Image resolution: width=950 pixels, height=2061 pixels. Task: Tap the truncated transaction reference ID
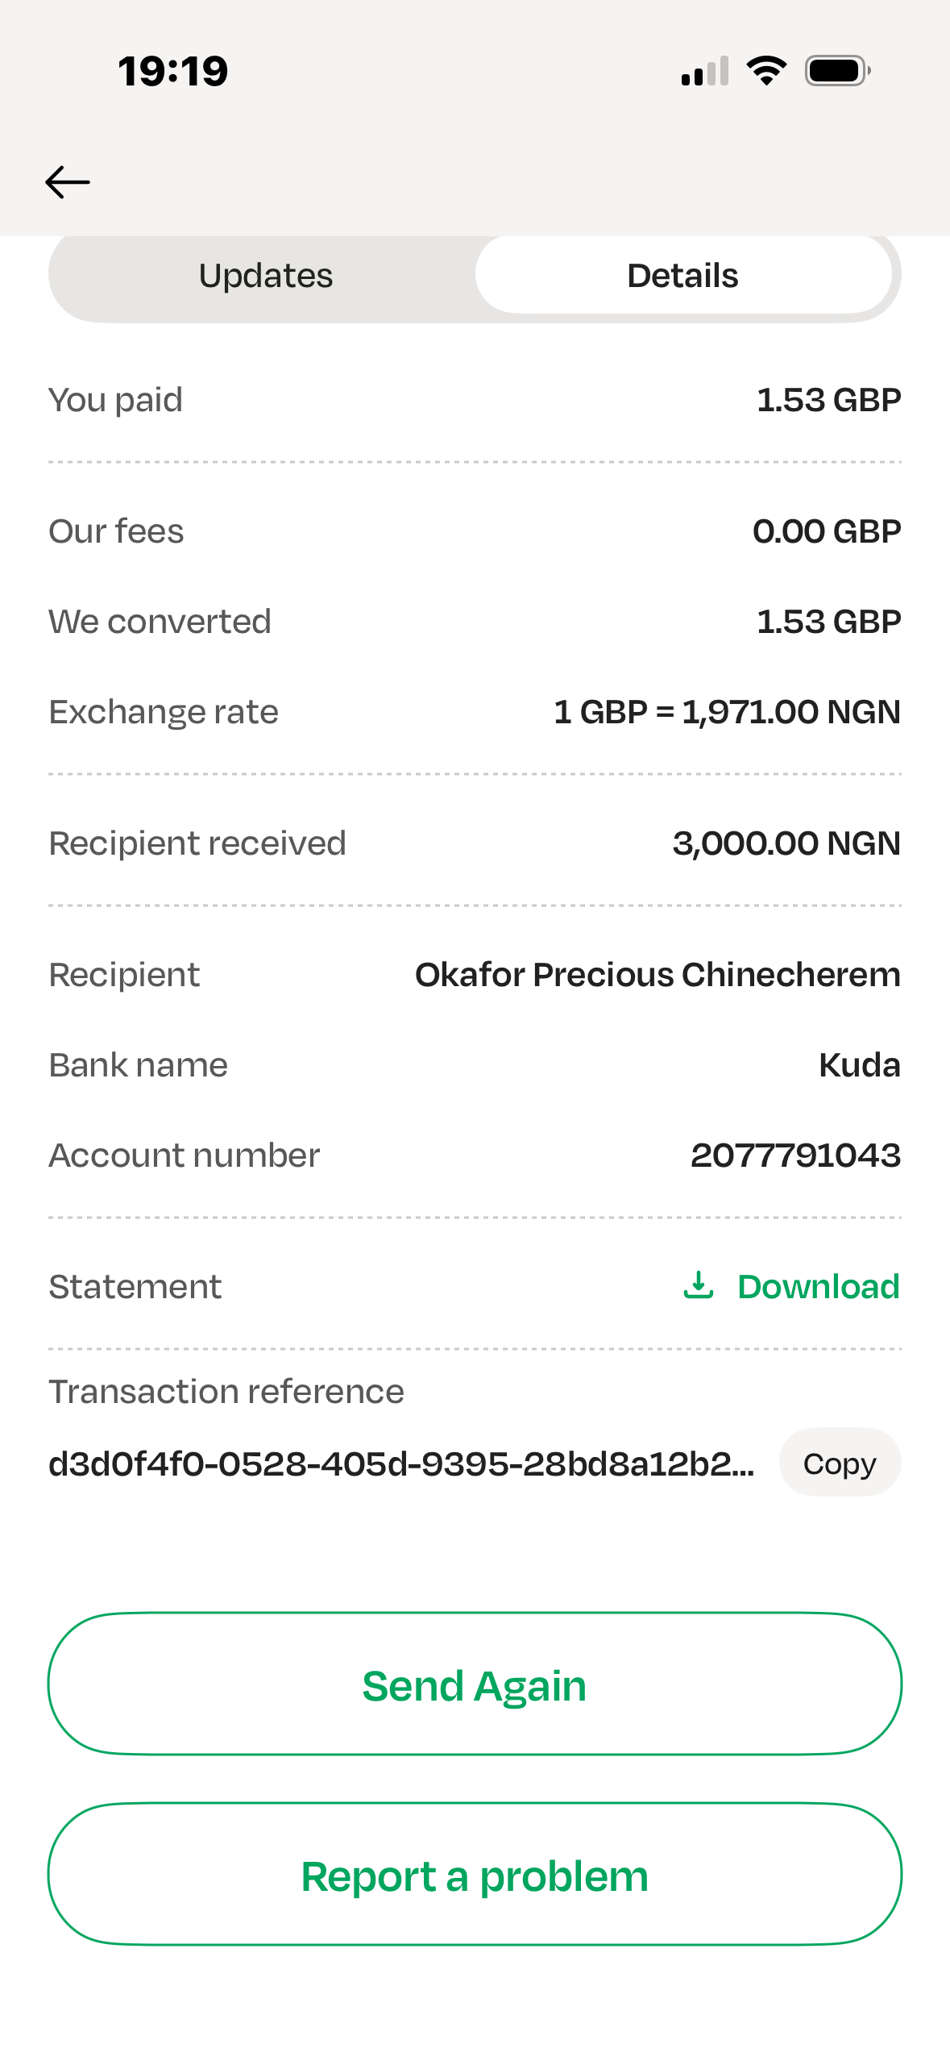tap(401, 1464)
